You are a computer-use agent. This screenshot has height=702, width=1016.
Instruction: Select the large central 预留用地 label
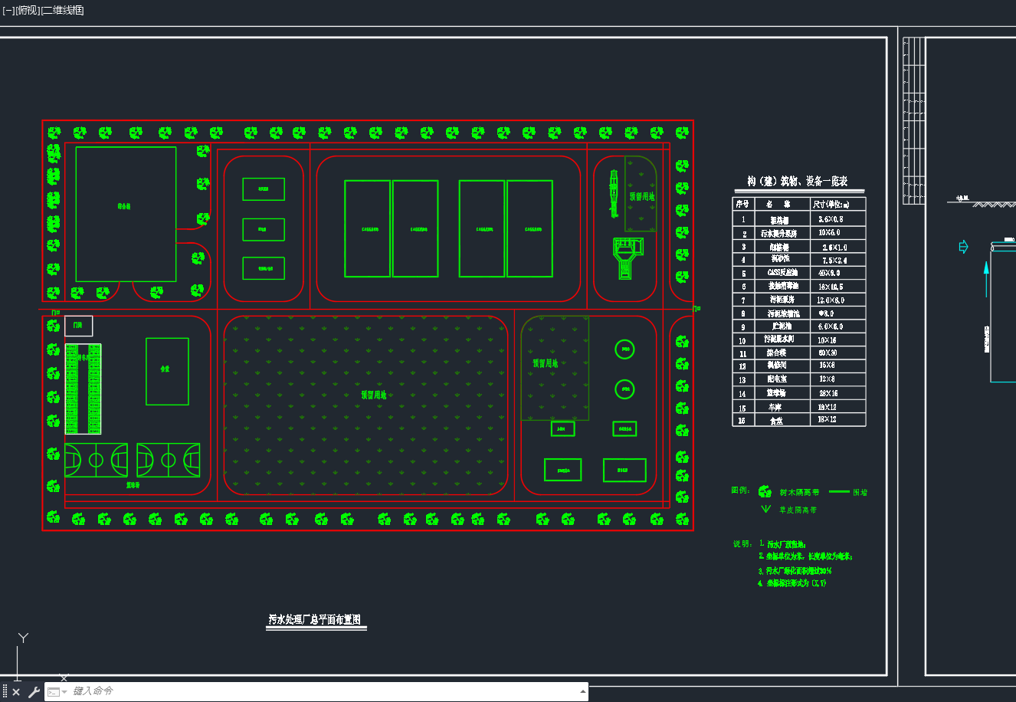point(374,395)
